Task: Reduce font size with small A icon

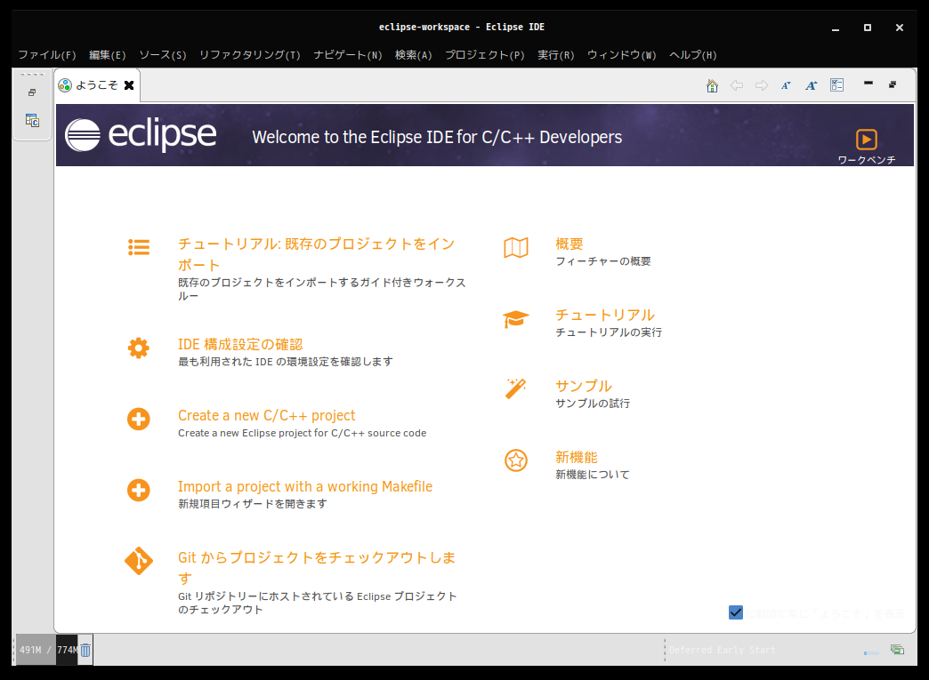Action: click(787, 86)
